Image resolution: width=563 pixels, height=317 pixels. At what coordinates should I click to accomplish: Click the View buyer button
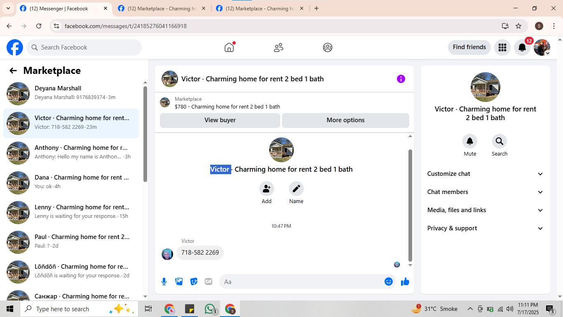[x=220, y=120]
